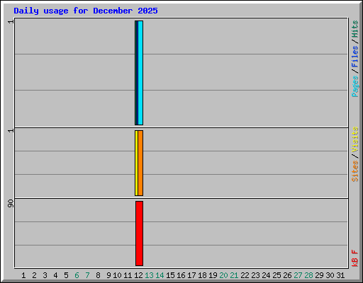Click day '15' on the x-axis
This screenshot has width=363, height=283.
(170, 275)
